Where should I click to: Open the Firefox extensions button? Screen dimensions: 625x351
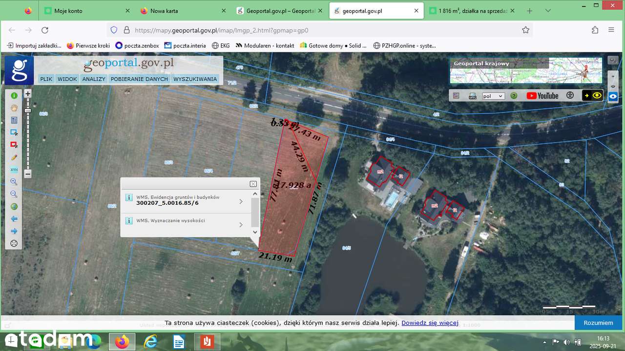[595, 30]
